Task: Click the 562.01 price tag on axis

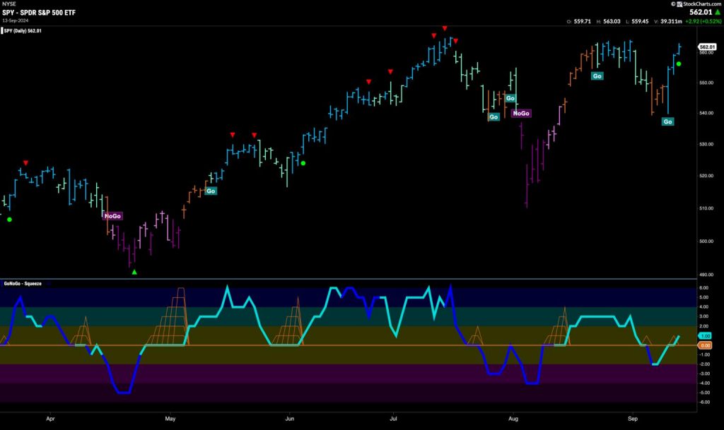Action: (707, 47)
